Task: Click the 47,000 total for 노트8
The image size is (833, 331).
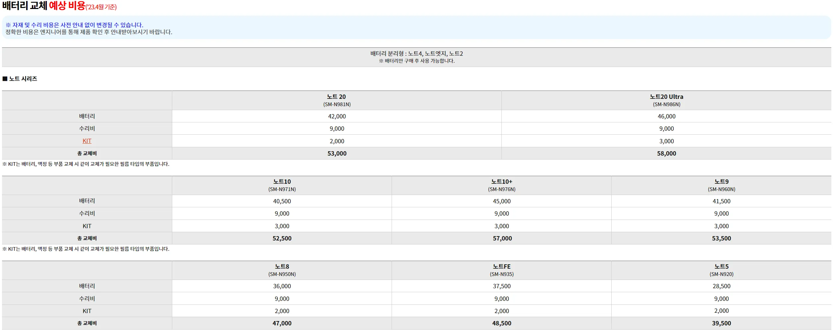Action: click(282, 323)
